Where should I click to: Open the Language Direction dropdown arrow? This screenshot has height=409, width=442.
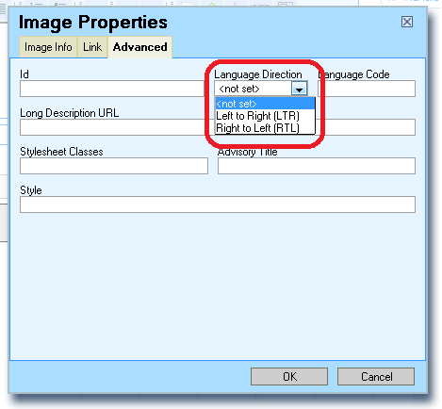(299, 89)
